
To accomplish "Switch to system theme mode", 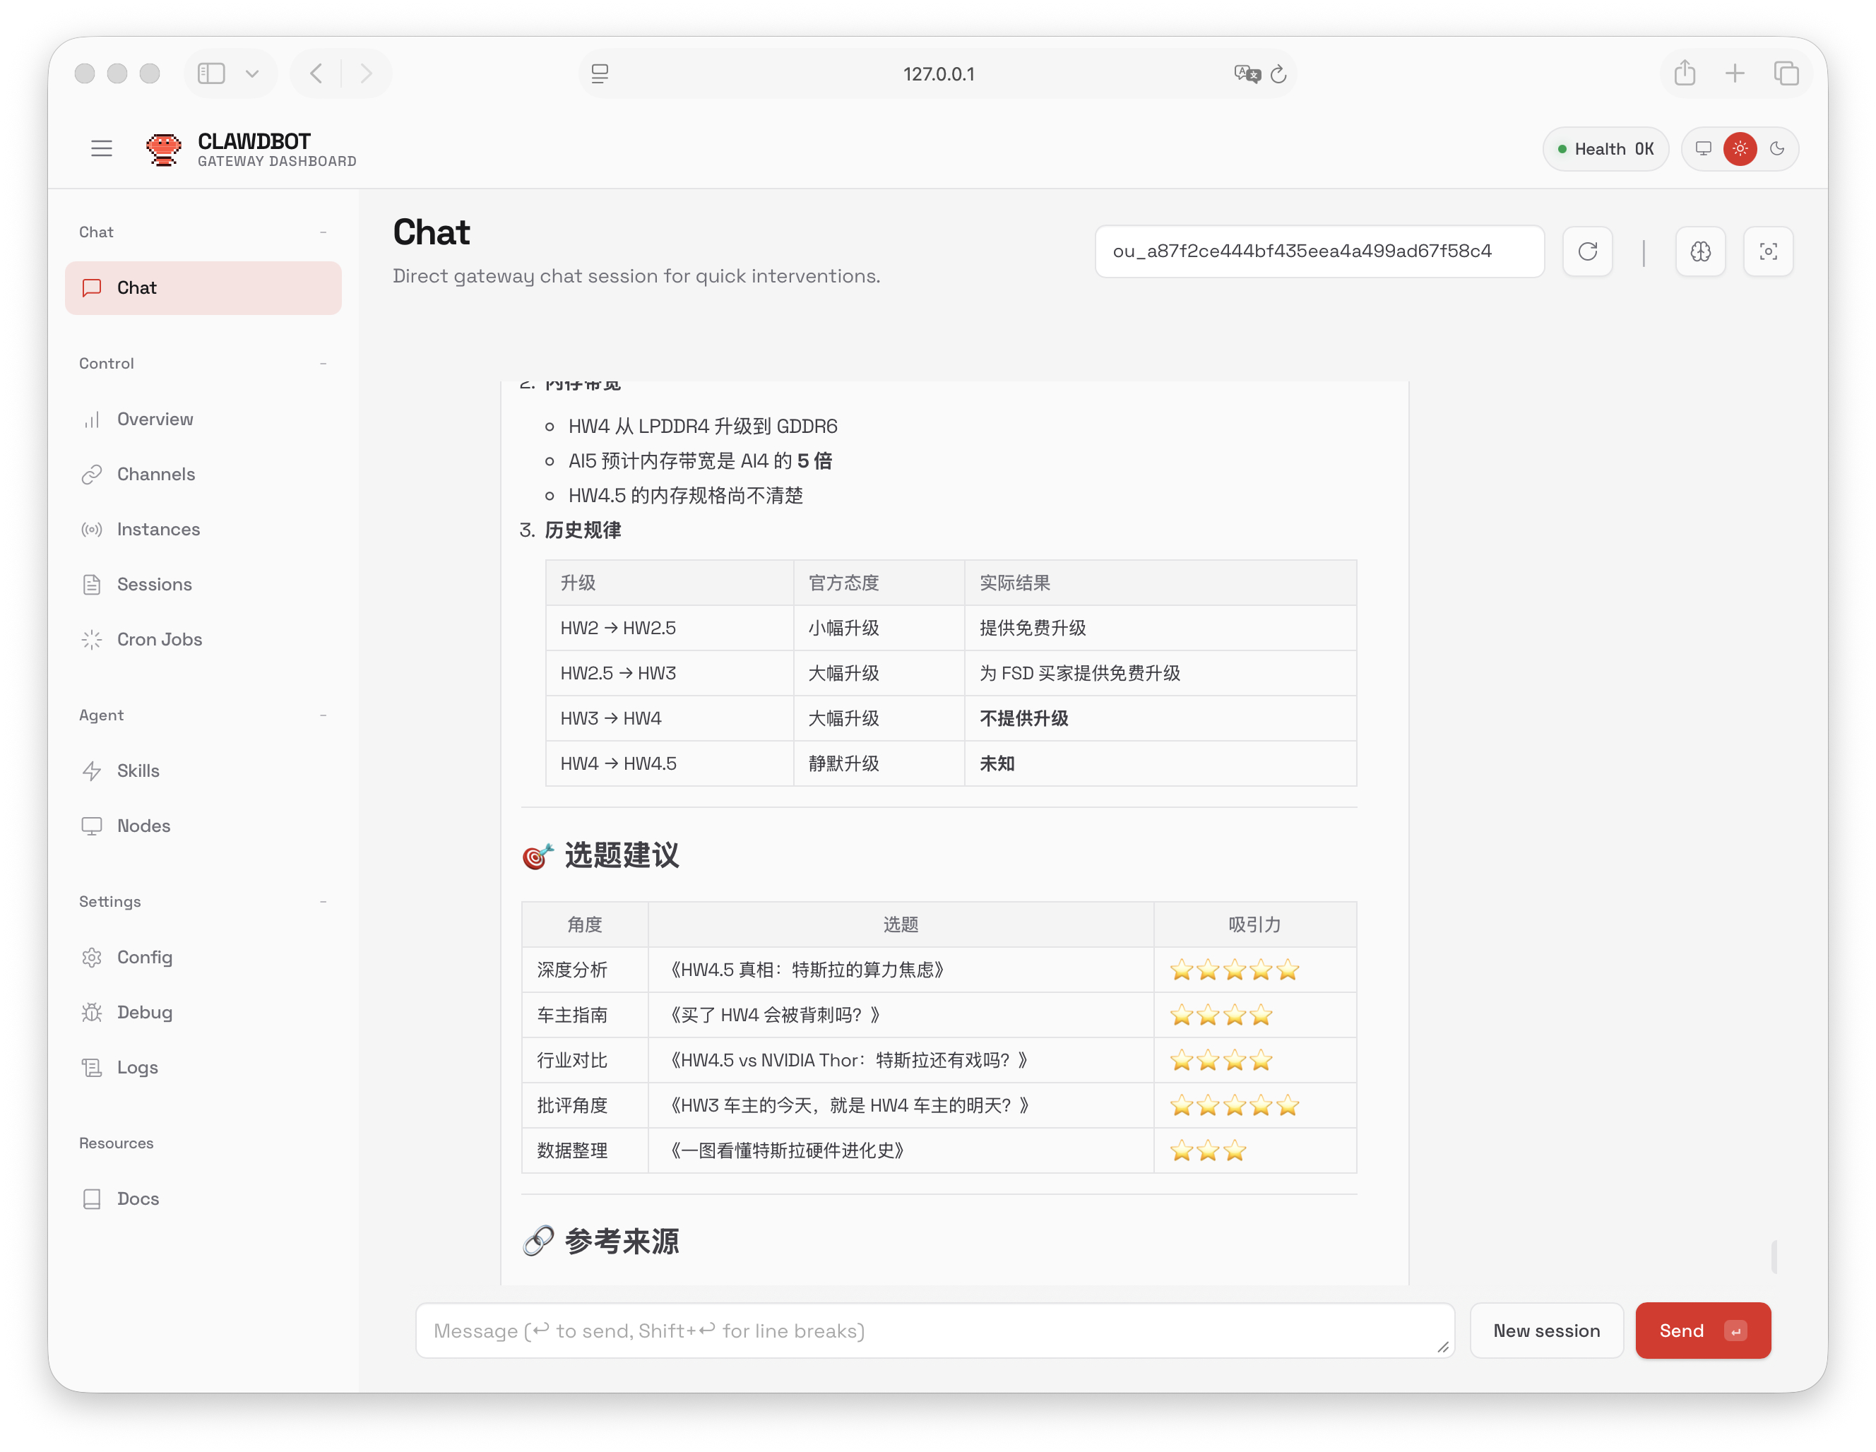I will (1702, 148).
